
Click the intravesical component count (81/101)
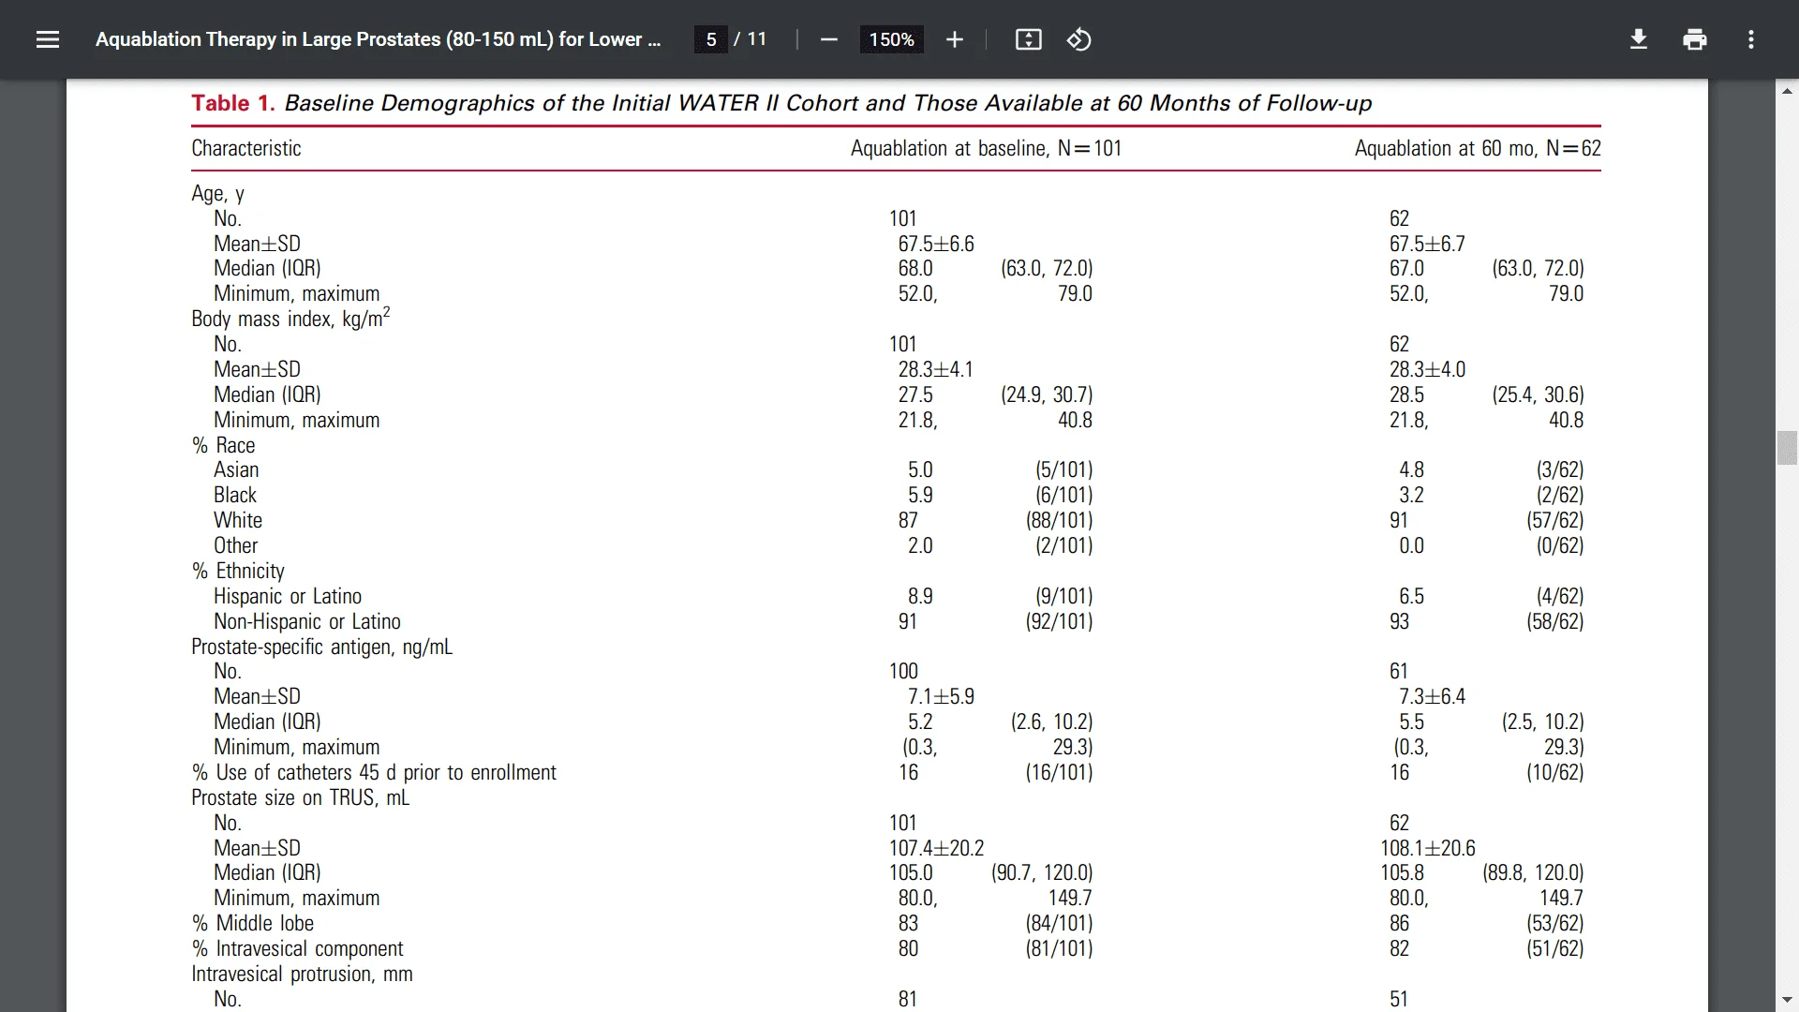(1059, 949)
